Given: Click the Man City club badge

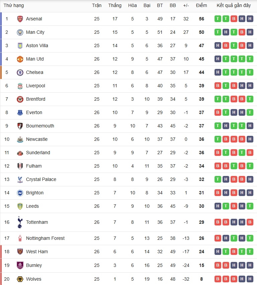Looking at the screenshot, I should [x=20, y=32].
